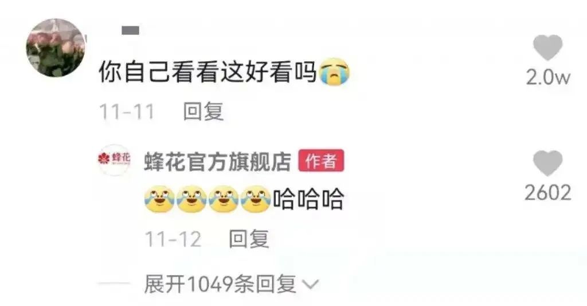
Task: Click the chevron next to 展开1049条回复
Action: pyautogui.click(x=311, y=285)
